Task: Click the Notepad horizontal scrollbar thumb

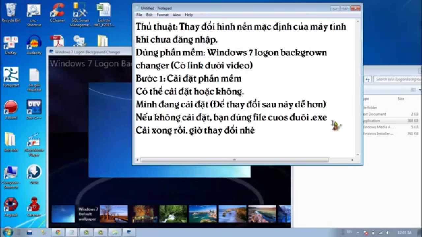Action: 235,160
